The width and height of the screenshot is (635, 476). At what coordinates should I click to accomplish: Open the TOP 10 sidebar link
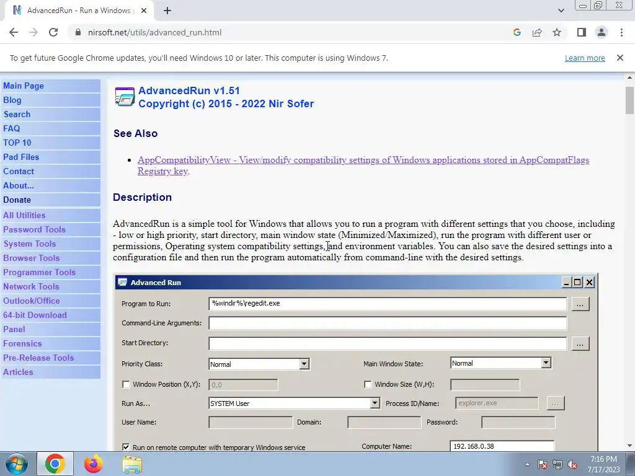pyautogui.click(x=17, y=143)
